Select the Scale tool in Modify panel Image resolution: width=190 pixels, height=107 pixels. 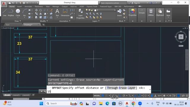pyautogui.click(x=41, y=17)
